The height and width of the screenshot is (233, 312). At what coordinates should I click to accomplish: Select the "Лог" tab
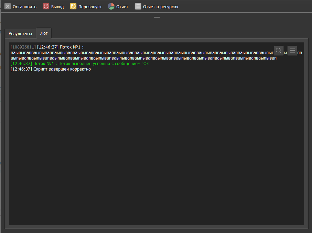pyautogui.click(x=44, y=33)
